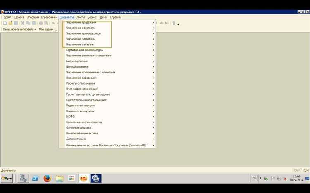
Task: Switch to the 1C taskbar window
Action: (83, 179)
